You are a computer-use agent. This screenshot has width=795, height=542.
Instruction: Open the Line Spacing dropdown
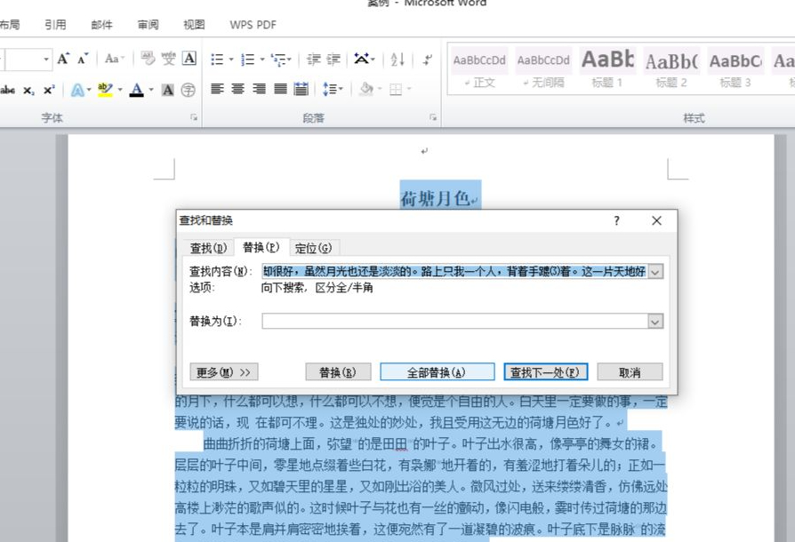[x=336, y=87]
